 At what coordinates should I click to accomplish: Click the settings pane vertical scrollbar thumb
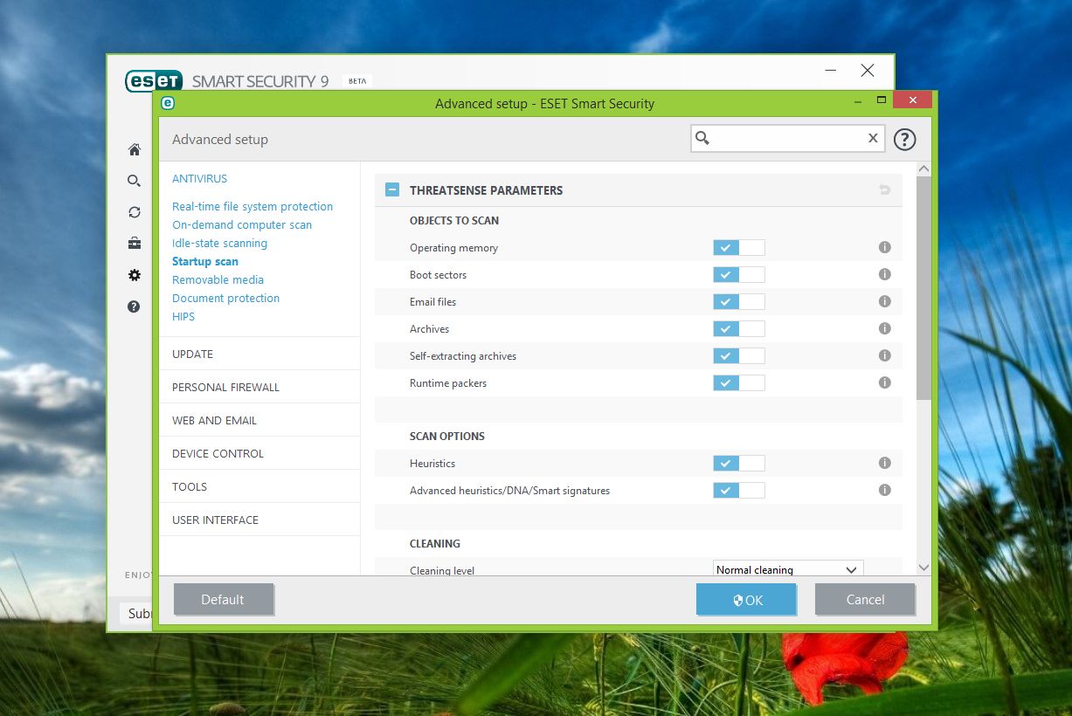tap(924, 286)
